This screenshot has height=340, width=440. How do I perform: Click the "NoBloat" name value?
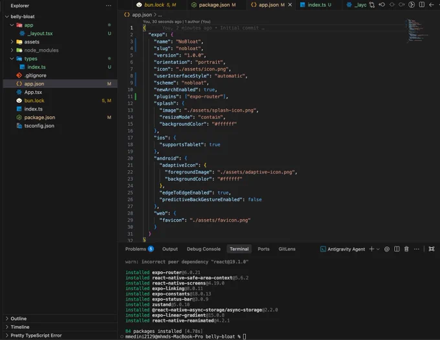tap(188, 41)
